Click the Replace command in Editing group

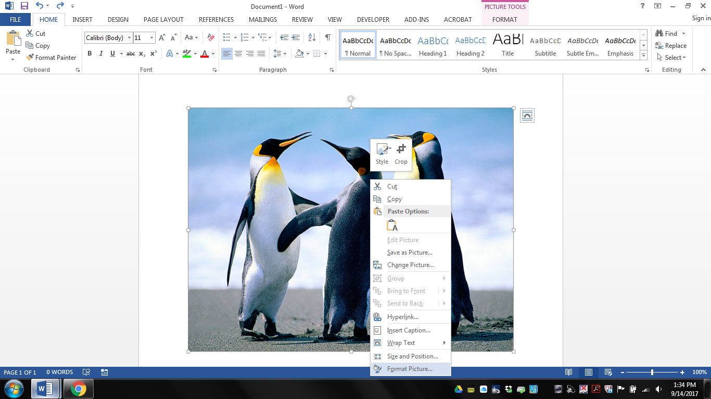click(671, 45)
